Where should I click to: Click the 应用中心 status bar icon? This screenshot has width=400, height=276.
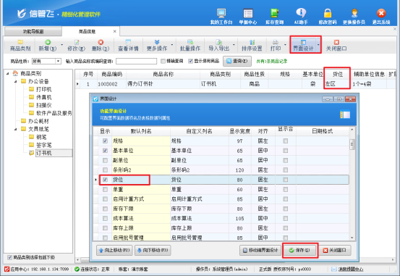click(x=7, y=269)
